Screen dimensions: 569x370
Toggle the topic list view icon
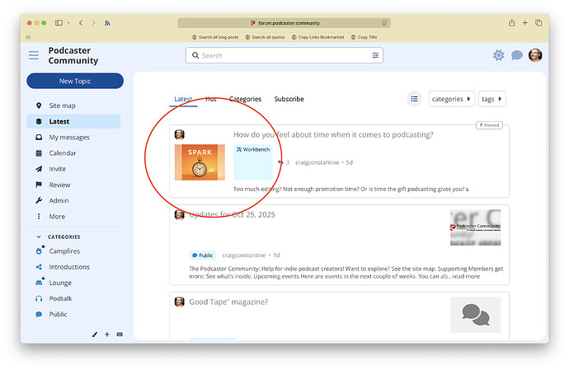(x=414, y=99)
